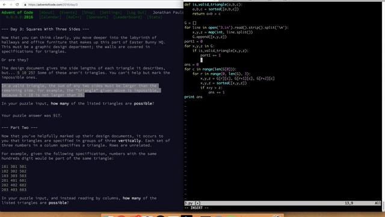Click the example row "203 403 603"
385x217 pixels.
(x=14, y=190)
